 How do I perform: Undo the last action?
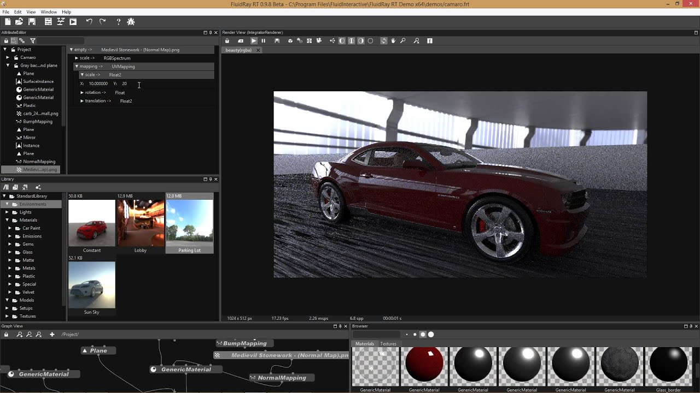(x=89, y=22)
